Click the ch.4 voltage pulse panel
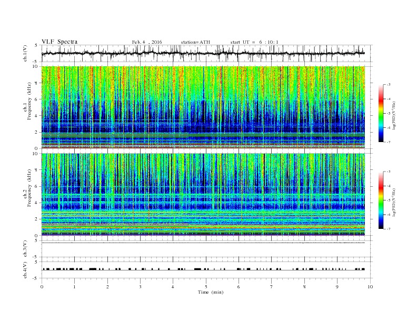The image size is (417, 322). pos(207,270)
